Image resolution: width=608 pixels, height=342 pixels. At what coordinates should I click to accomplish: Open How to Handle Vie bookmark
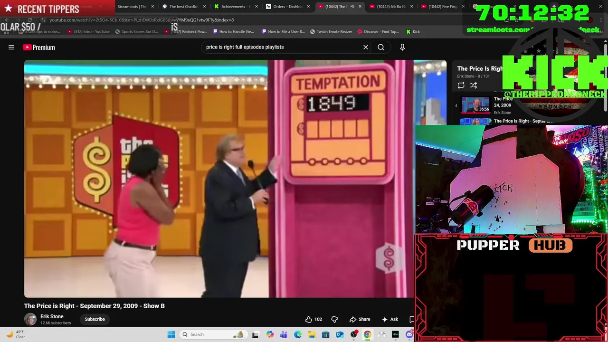(233, 32)
